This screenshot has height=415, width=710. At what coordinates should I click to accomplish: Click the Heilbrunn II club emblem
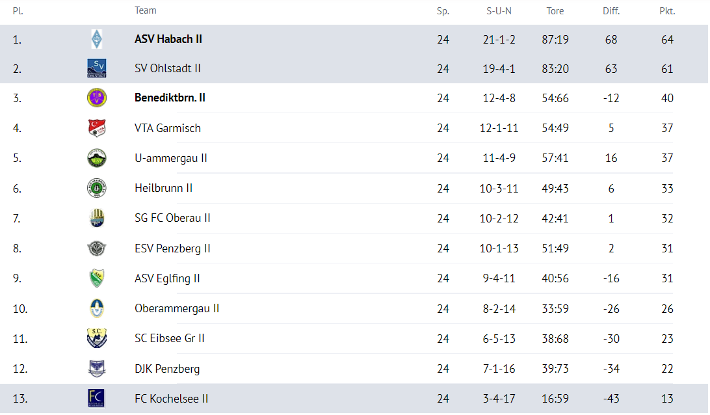pos(97,189)
